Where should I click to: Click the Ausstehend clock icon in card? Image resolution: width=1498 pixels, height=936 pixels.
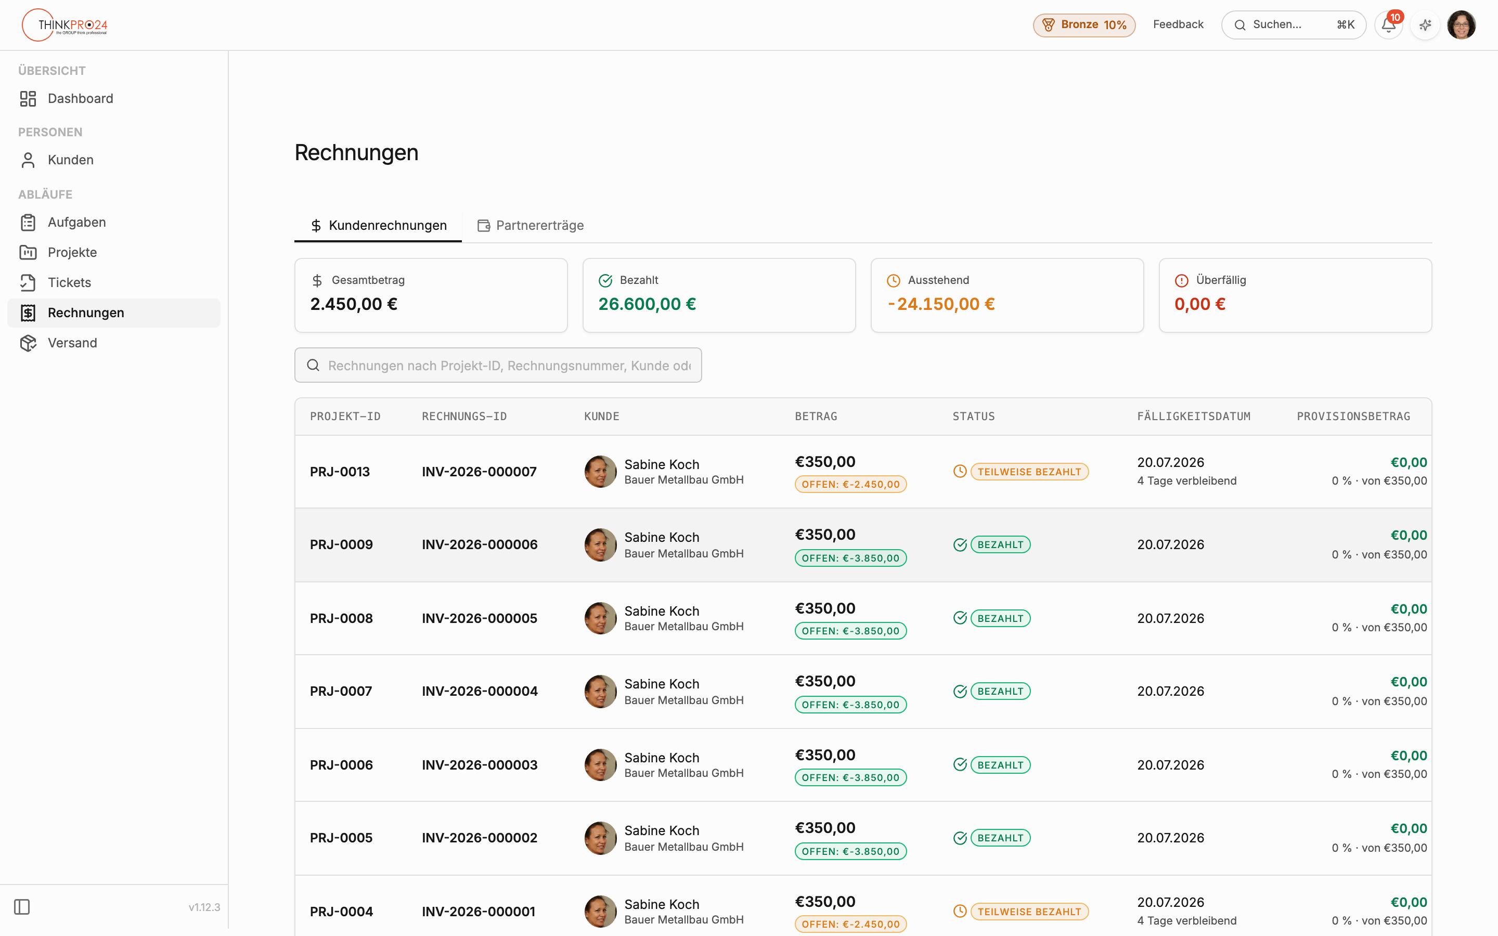pyautogui.click(x=893, y=280)
